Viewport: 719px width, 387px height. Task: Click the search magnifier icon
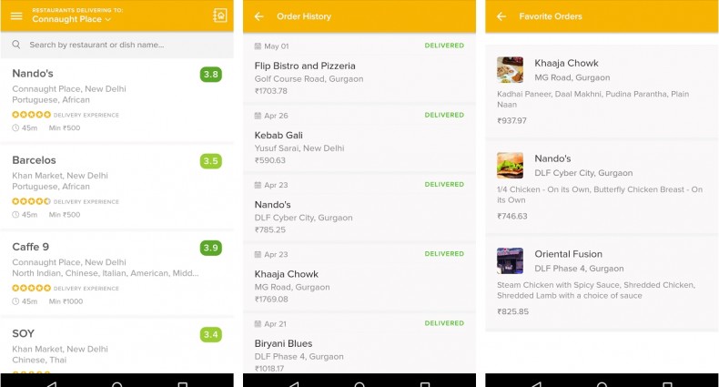click(16, 45)
